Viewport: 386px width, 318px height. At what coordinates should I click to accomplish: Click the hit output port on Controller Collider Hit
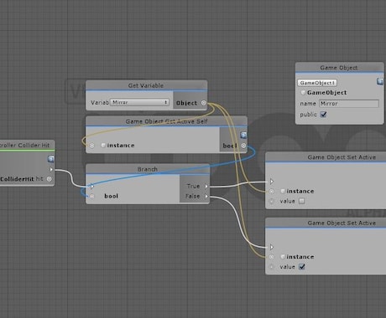pyautogui.click(x=49, y=179)
